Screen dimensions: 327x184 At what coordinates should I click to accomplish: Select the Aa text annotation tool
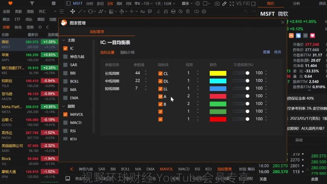click(142, 12)
